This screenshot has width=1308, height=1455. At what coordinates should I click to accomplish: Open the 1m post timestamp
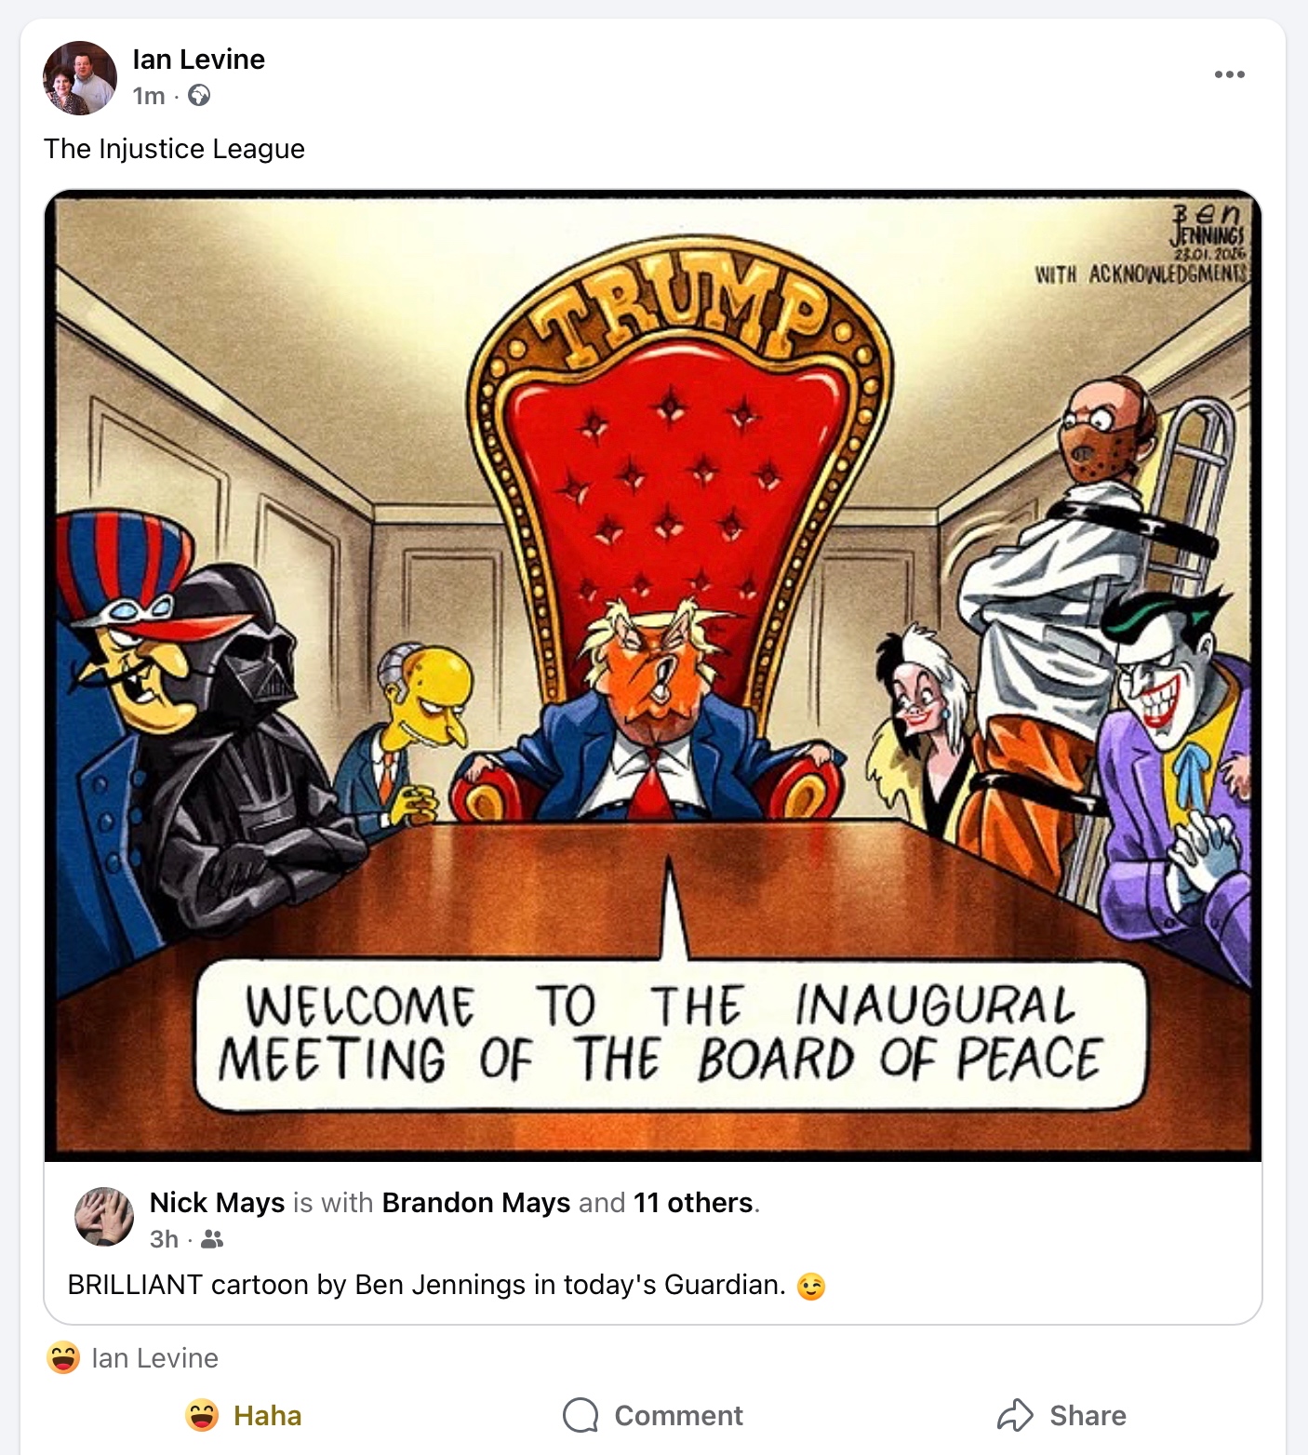click(149, 96)
